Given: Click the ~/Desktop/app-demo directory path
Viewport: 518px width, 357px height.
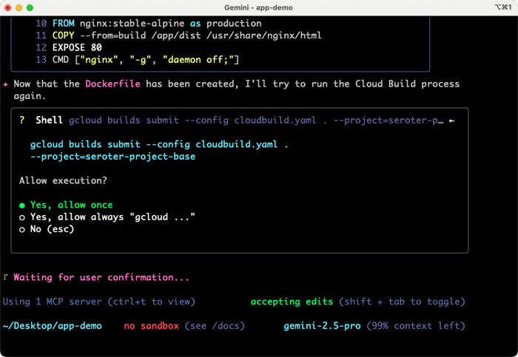Looking at the screenshot, I should pyautogui.click(x=53, y=325).
